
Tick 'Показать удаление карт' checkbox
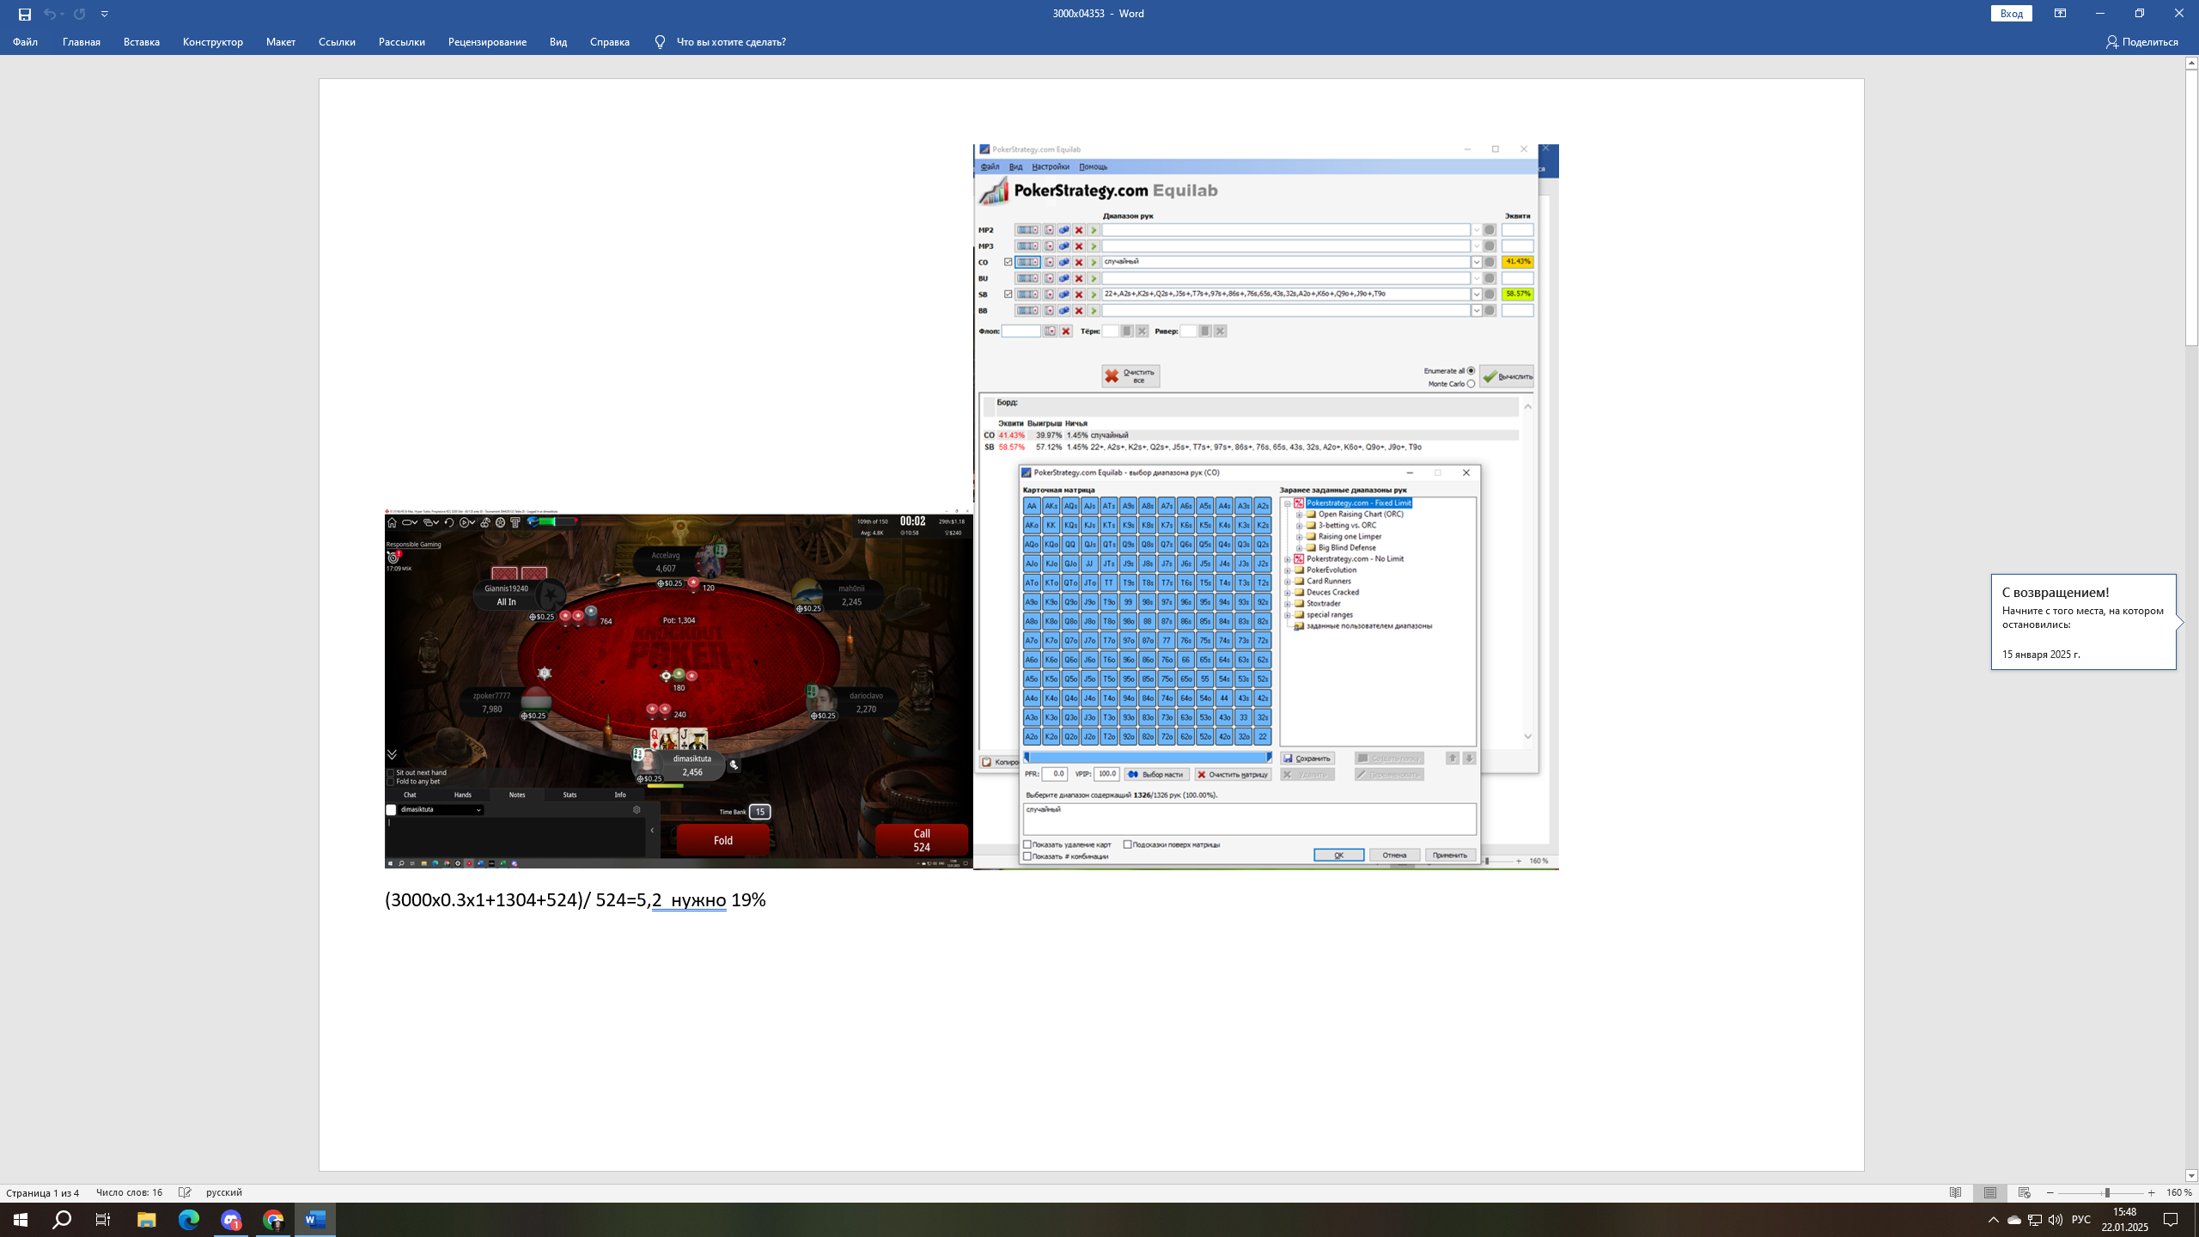coord(1027,844)
